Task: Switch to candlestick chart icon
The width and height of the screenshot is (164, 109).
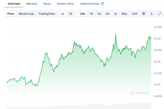Action: click(71, 14)
